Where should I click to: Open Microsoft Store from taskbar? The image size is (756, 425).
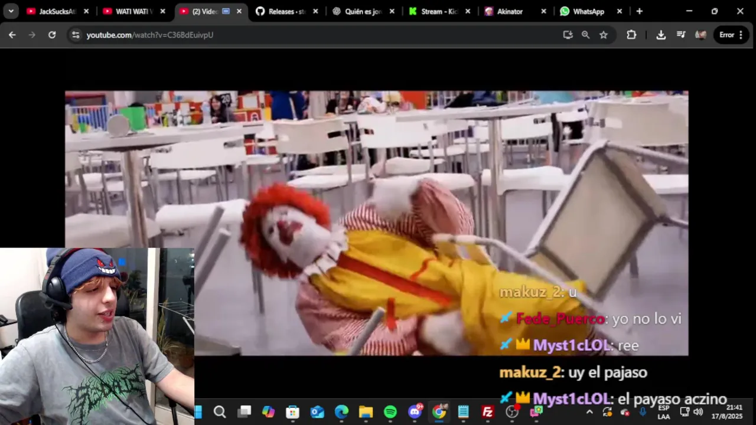click(293, 412)
